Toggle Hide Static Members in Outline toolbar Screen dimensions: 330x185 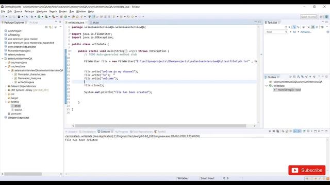306,77
